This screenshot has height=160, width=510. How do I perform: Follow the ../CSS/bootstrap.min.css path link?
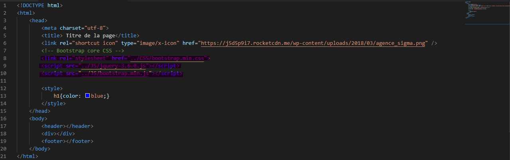(167, 58)
